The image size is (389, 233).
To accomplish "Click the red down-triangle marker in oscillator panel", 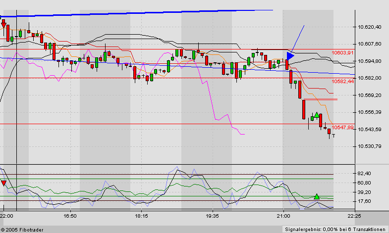I will [3, 183].
